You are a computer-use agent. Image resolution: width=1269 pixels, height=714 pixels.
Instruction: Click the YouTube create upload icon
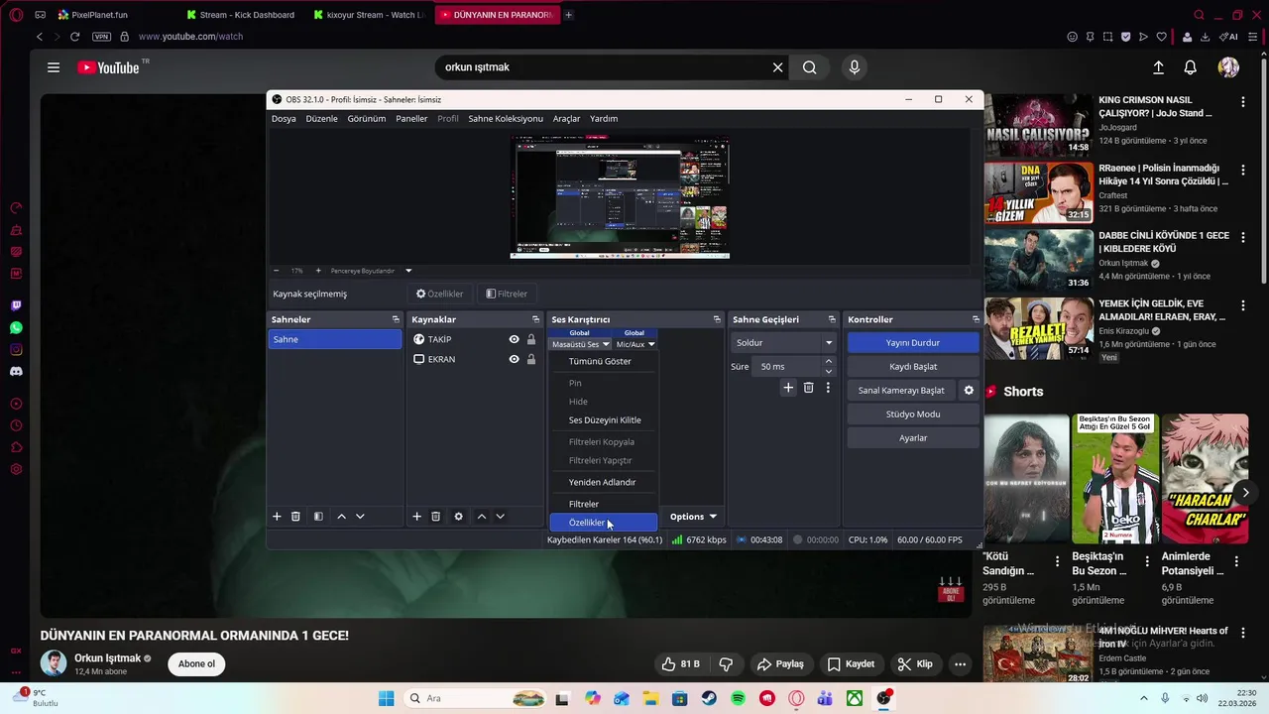tap(1158, 67)
